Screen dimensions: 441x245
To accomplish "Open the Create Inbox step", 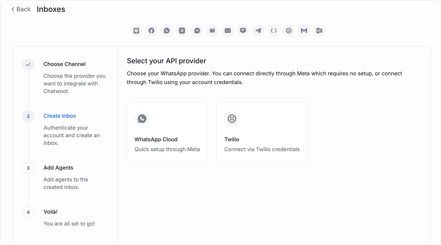I will point(60,116).
